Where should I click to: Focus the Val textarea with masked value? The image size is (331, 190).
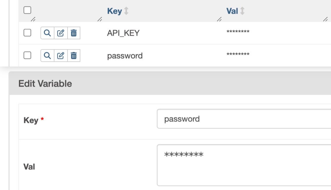point(243,165)
